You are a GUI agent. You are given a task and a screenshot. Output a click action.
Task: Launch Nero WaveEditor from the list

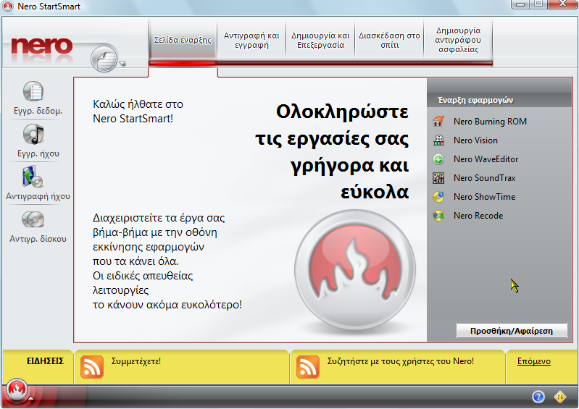486,159
